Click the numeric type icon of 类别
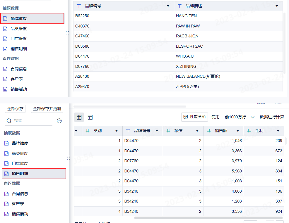Screen dimensions: 289x223 88,131
